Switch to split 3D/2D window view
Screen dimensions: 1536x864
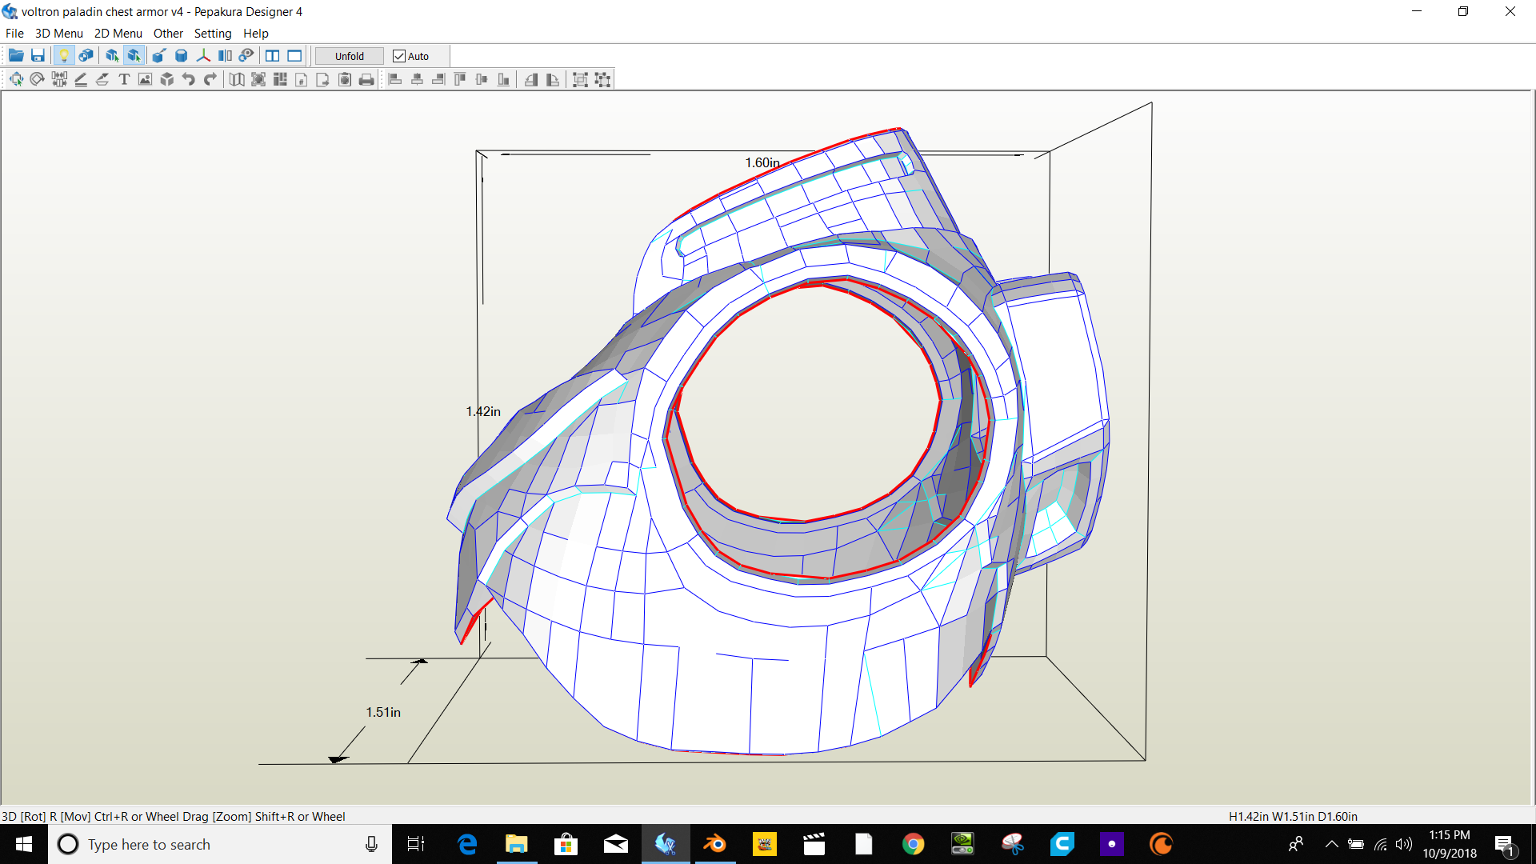pos(273,56)
